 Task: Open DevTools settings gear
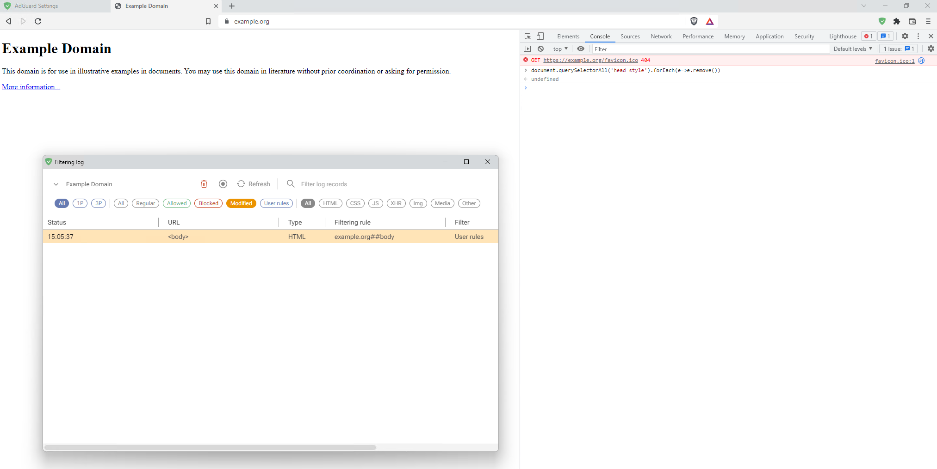pyautogui.click(x=905, y=36)
